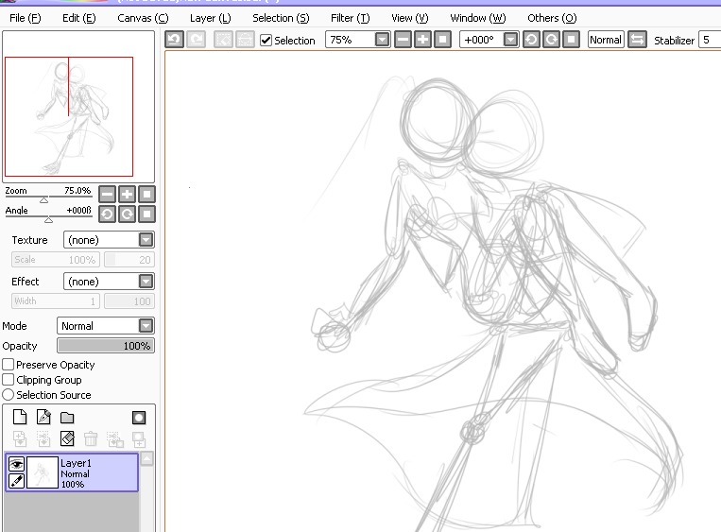Select the Layer1 thumbnail in the layer list
The image size is (721, 532).
[x=43, y=472]
